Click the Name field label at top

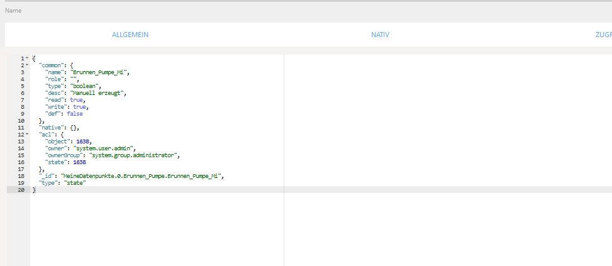tap(13, 11)
